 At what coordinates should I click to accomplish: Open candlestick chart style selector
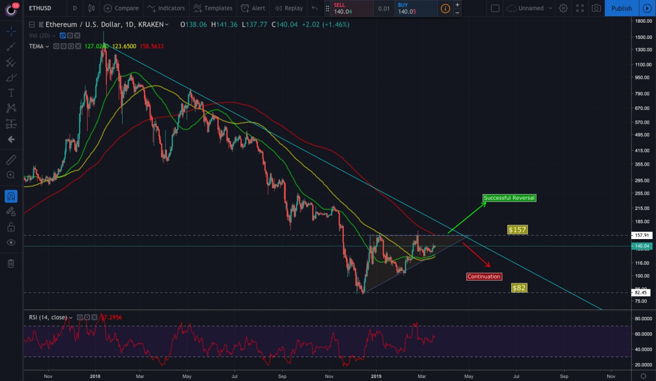[92, 8]
